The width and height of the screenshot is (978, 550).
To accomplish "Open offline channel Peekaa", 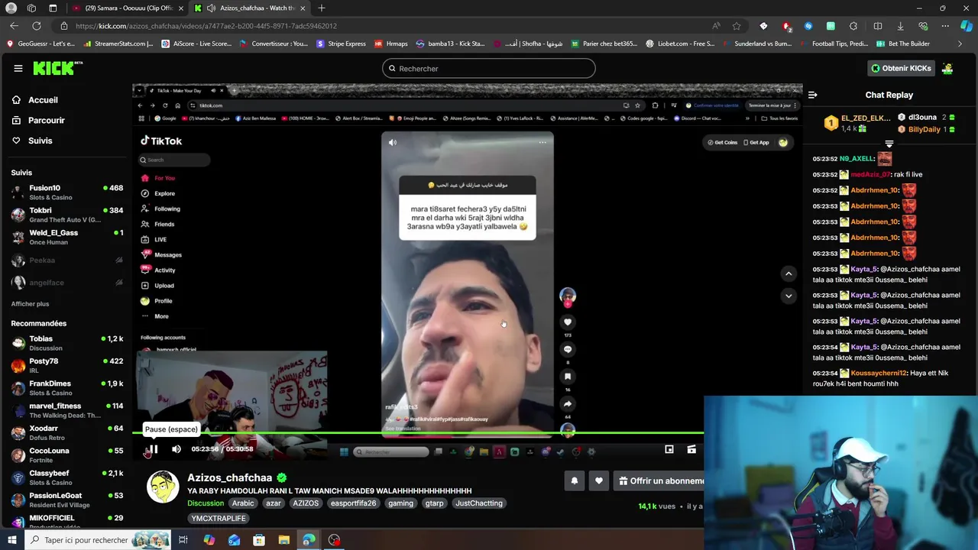I will [67, 260].
